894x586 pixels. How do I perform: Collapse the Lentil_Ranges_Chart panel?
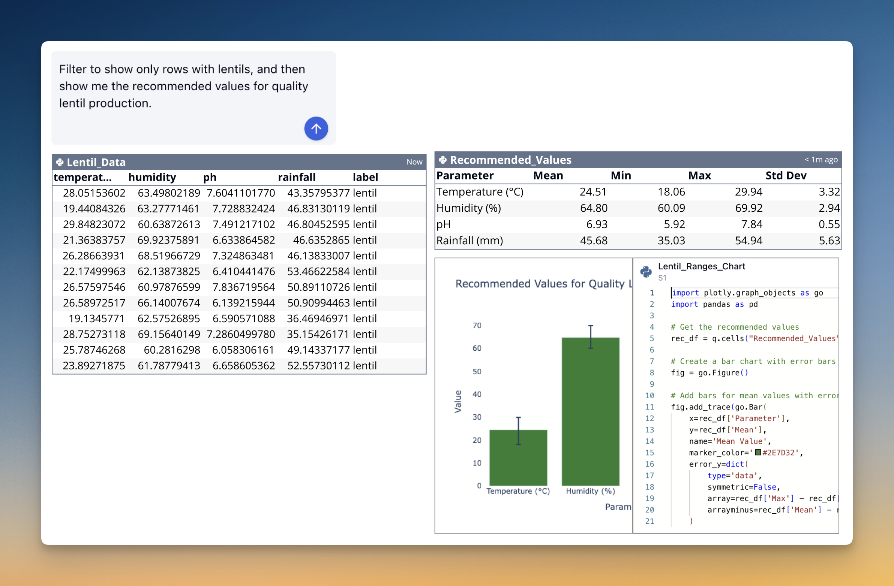click(x=702, y=266)
